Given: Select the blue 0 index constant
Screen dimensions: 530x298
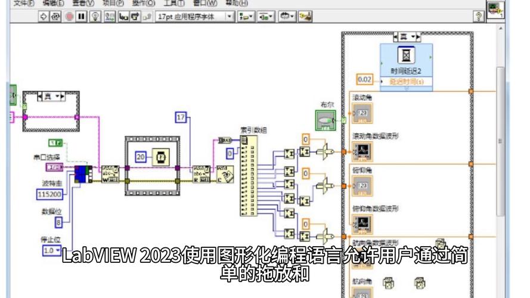Looking at the screenshot, I should click(x=230, y=154).
